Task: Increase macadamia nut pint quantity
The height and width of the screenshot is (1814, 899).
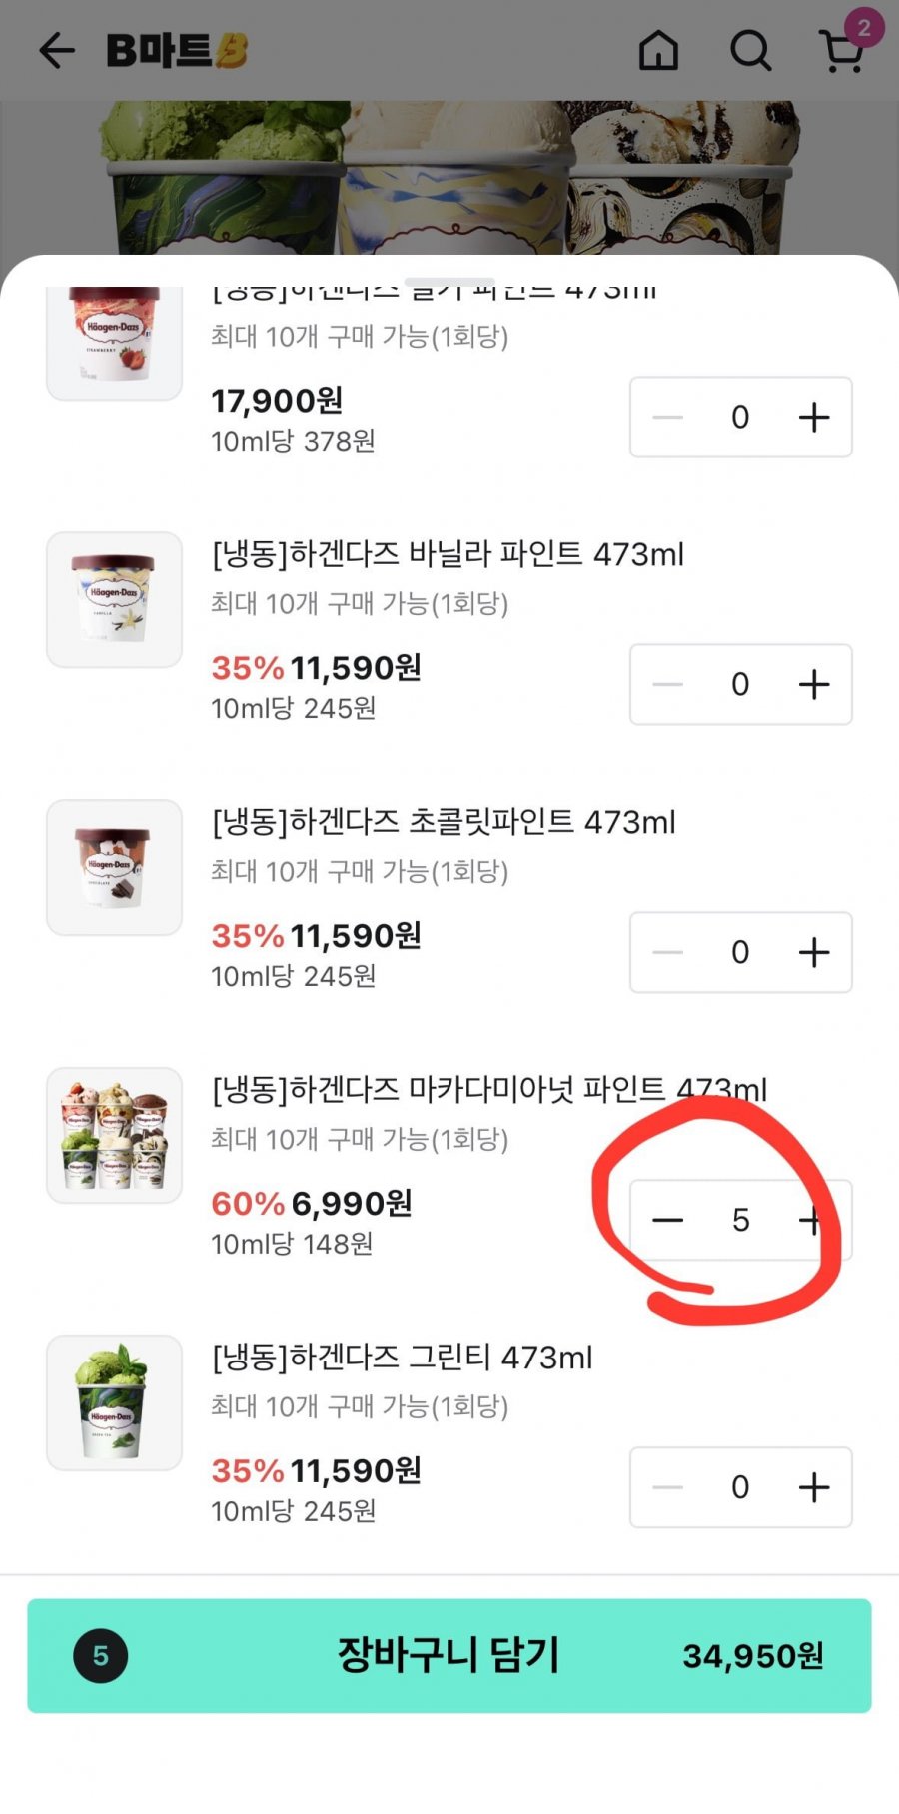Action: click(x=811, y=1220)
